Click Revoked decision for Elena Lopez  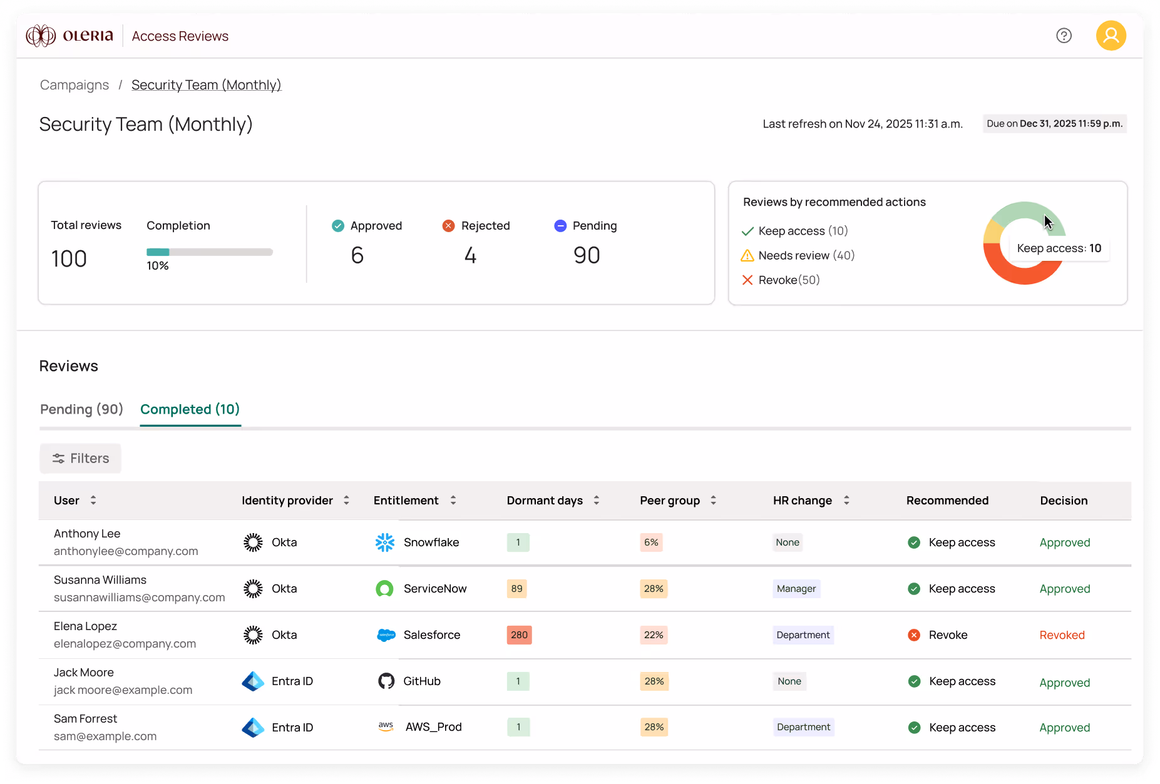tap(1062, 635)
